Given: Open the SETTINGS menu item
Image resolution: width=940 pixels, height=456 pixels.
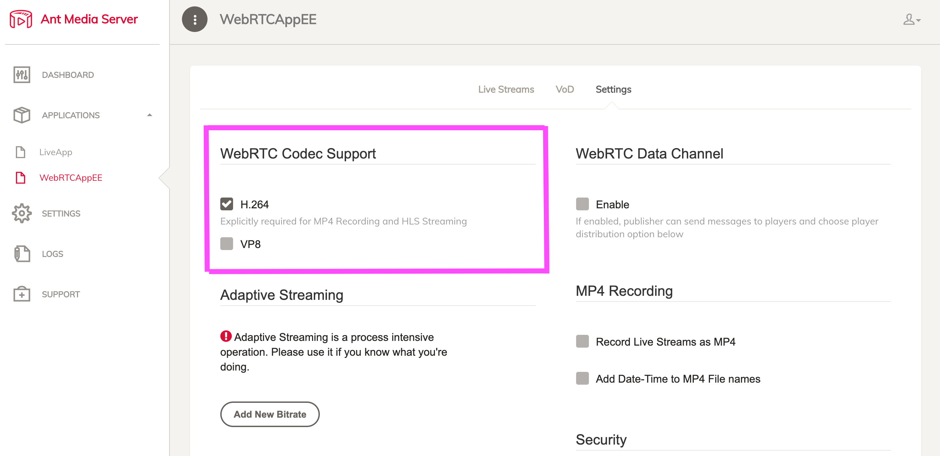Looking at the screenshot, I should point(61,214).
